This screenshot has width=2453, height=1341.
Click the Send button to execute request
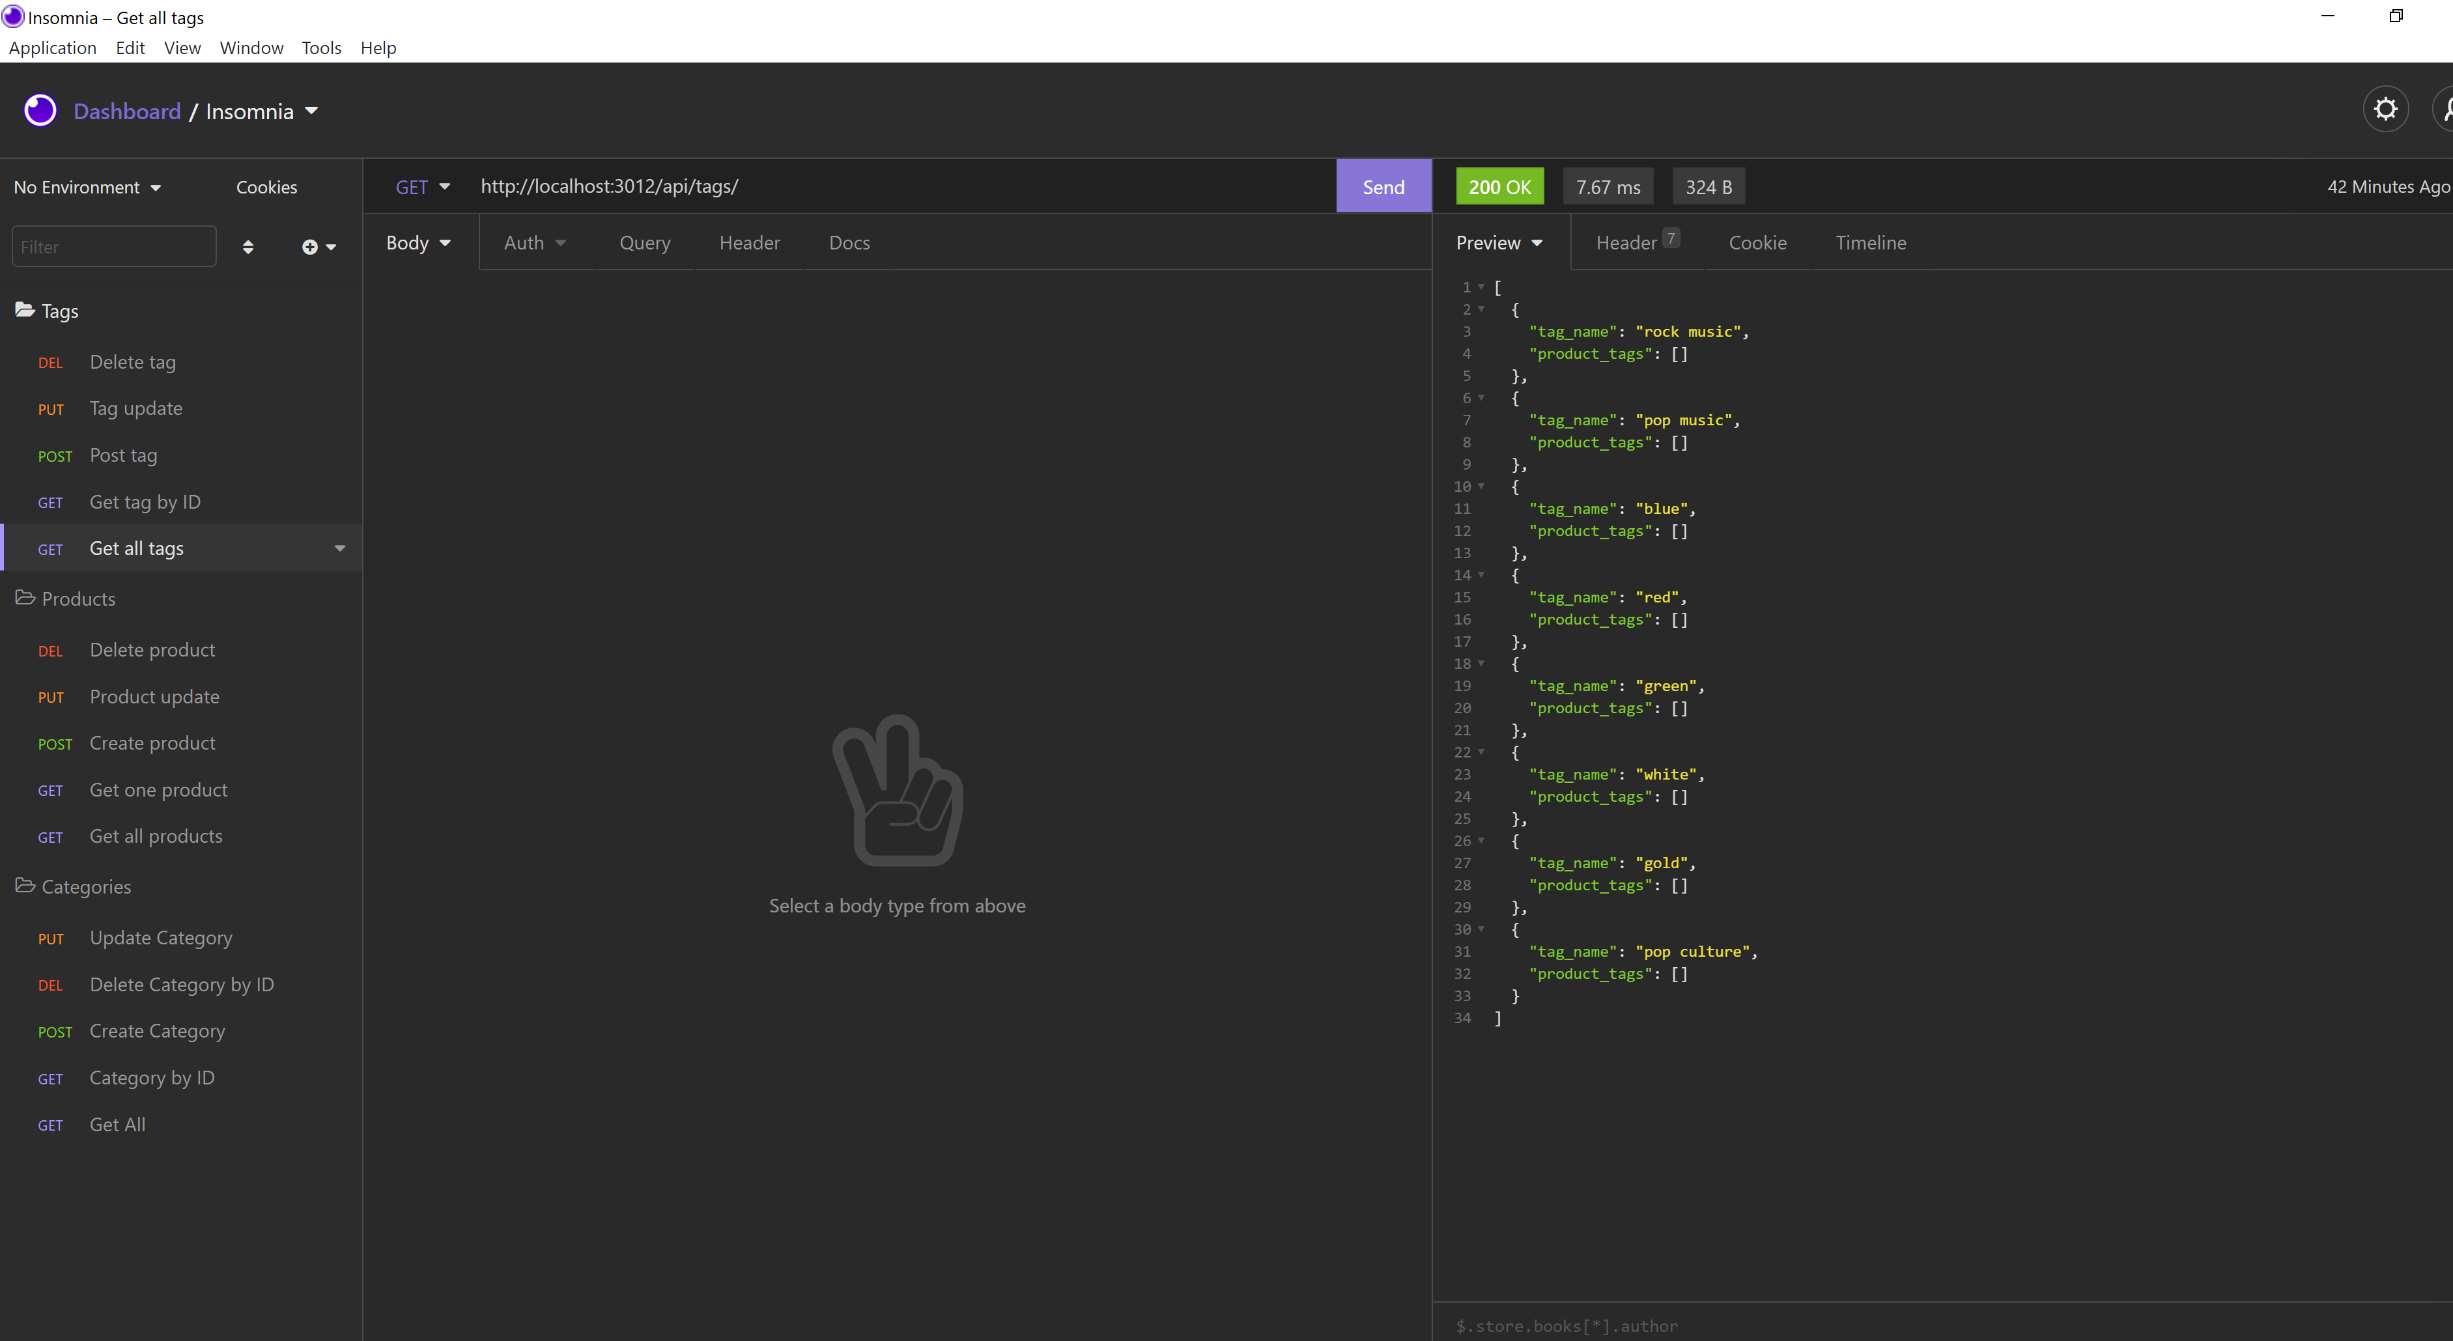[1383, 185]
